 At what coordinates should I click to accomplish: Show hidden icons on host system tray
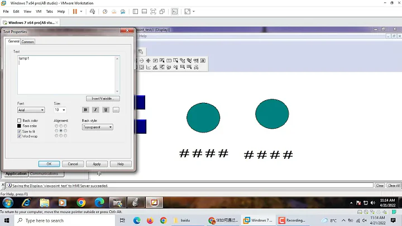point(343,220)
